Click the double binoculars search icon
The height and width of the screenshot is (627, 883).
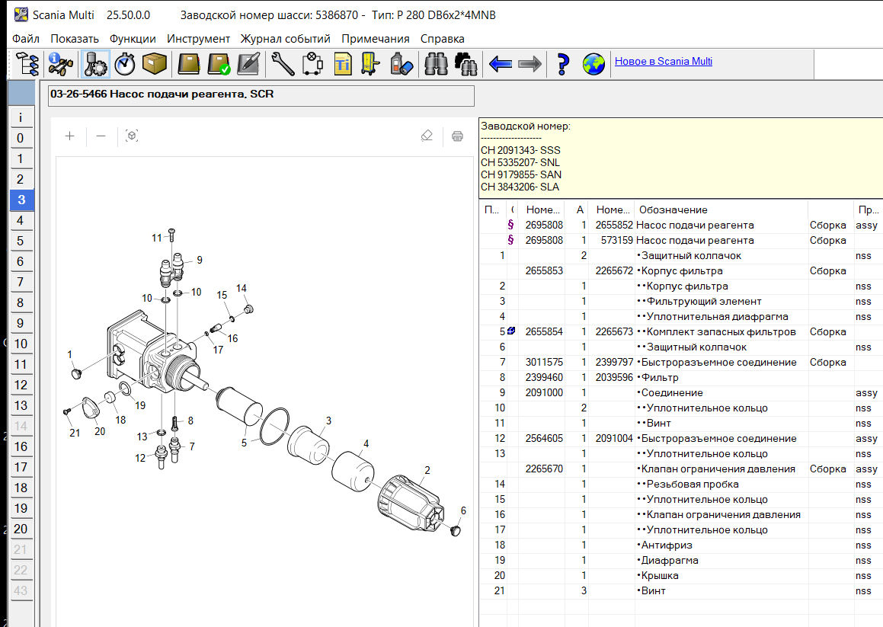click(465, 64)
